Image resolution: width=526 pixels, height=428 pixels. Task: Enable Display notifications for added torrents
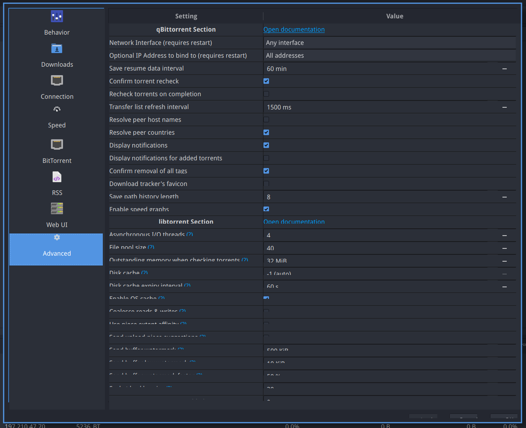[266, 158]
